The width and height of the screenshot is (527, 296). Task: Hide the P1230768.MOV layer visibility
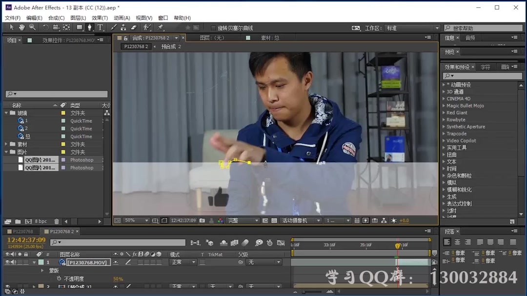7,262
